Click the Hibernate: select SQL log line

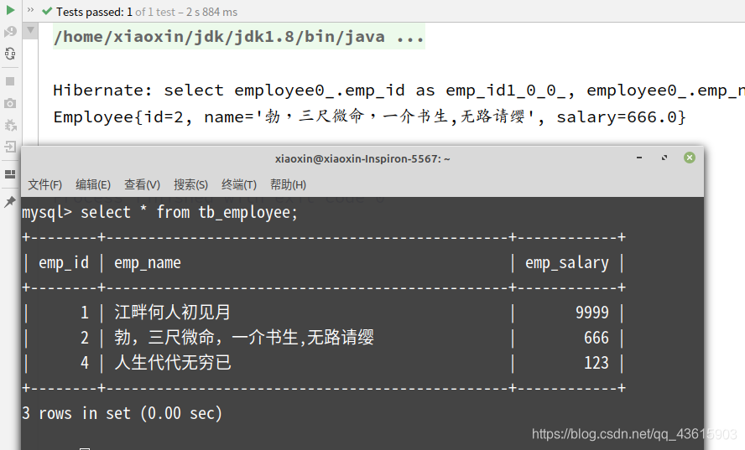[x=399, y=91]
